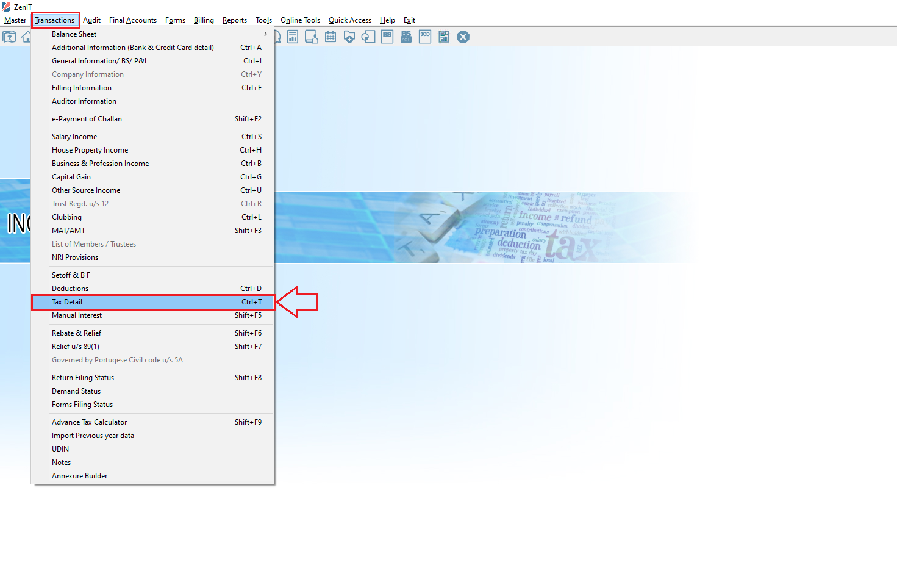Select Annexure Builder entry
Viewport: 897px width, 576px height.
(152, 476)
